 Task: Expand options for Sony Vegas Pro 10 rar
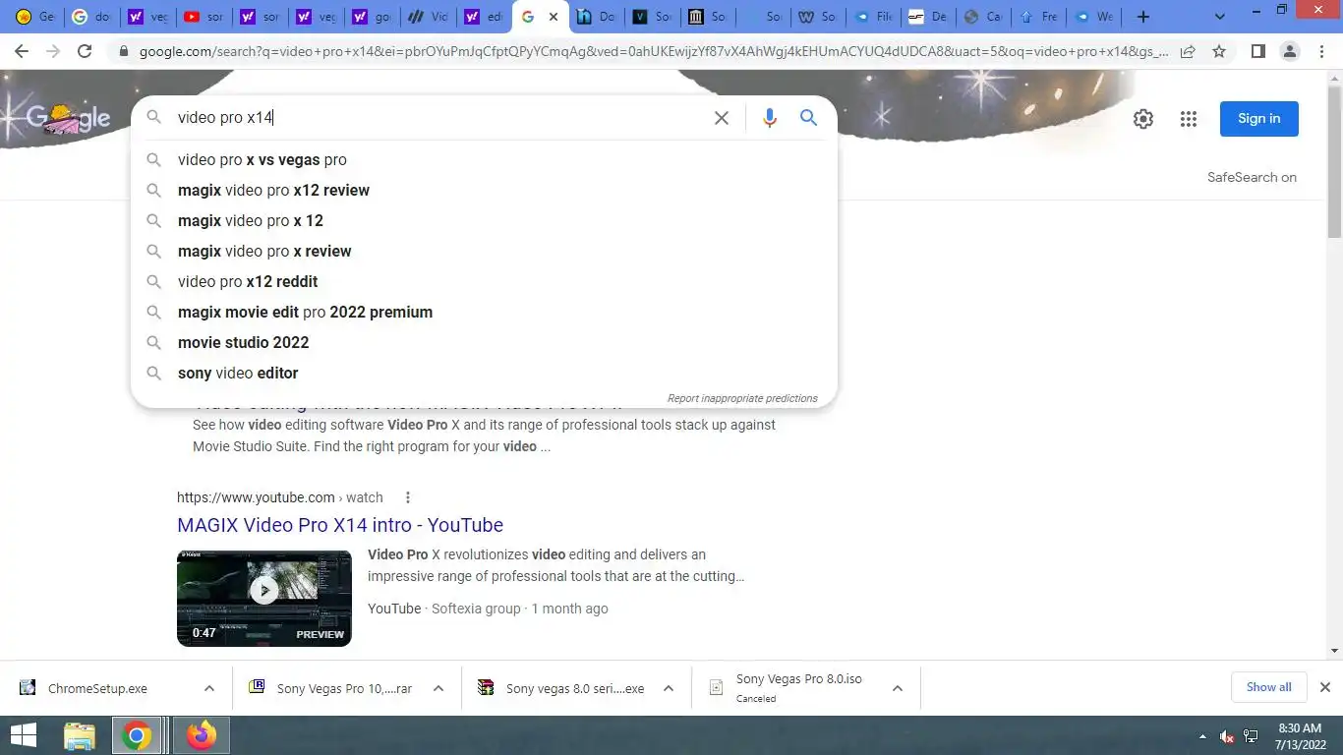point(438,688)
